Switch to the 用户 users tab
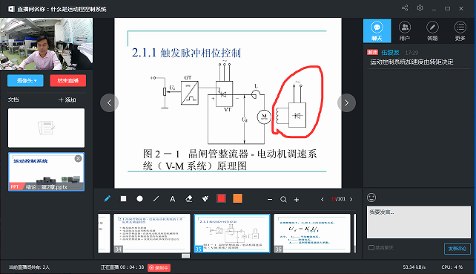The image size is (476, 274). tap(405, 30)
